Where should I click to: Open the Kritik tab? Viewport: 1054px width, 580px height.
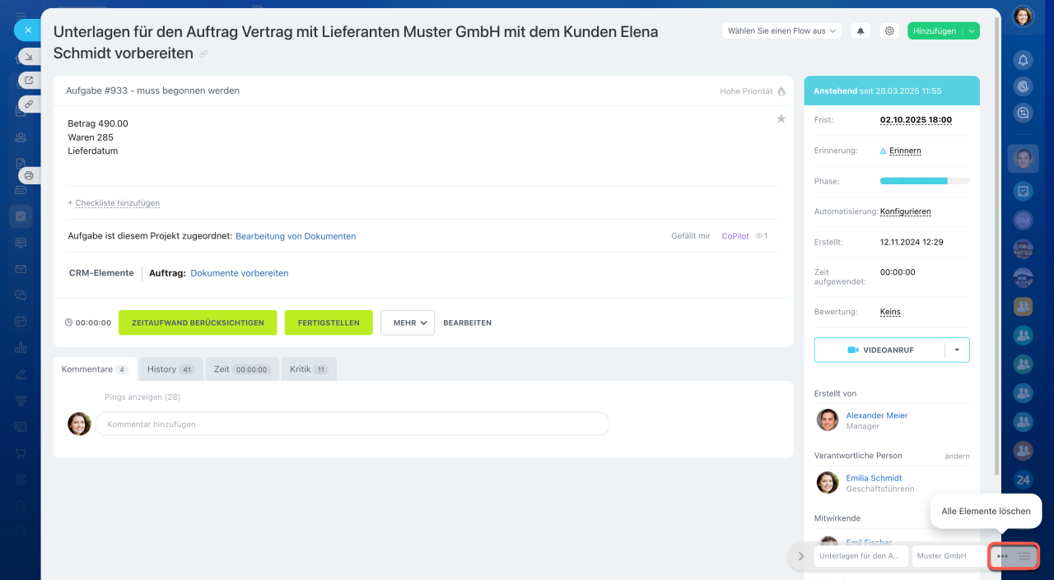pos(308,369)
